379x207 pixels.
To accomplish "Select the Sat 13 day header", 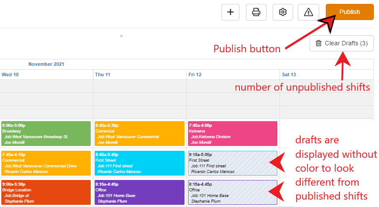I will tap(289, 75).
